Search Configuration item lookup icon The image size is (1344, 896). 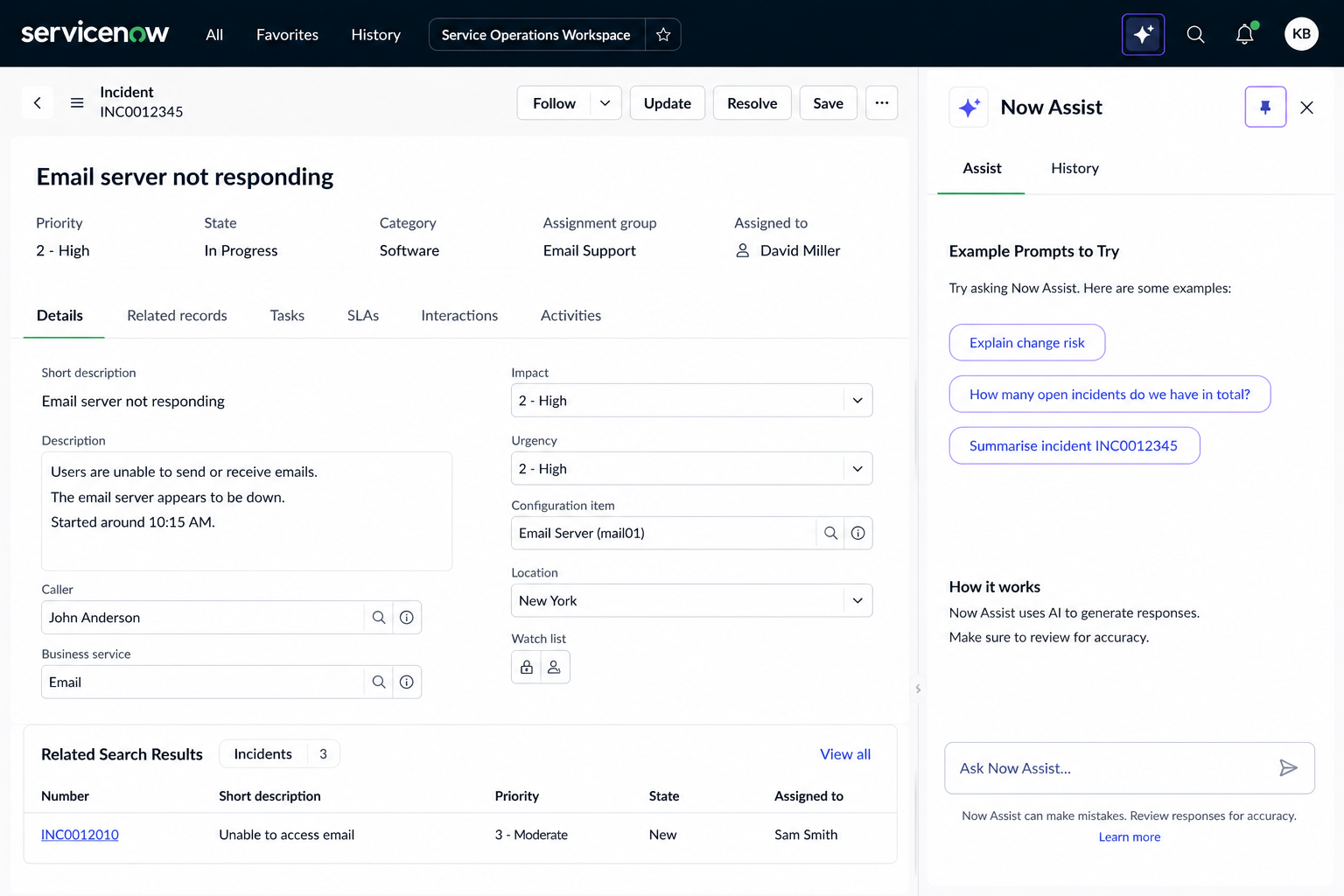pyautogui.click(x=830, y=533)
